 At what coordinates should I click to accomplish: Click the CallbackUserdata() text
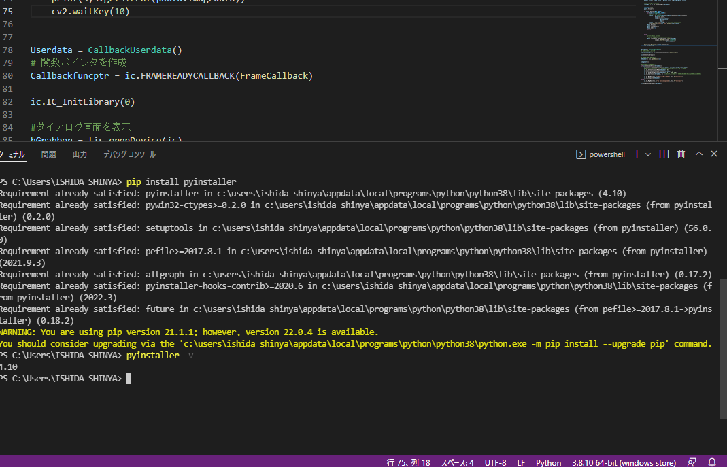[x=135, y=50]
